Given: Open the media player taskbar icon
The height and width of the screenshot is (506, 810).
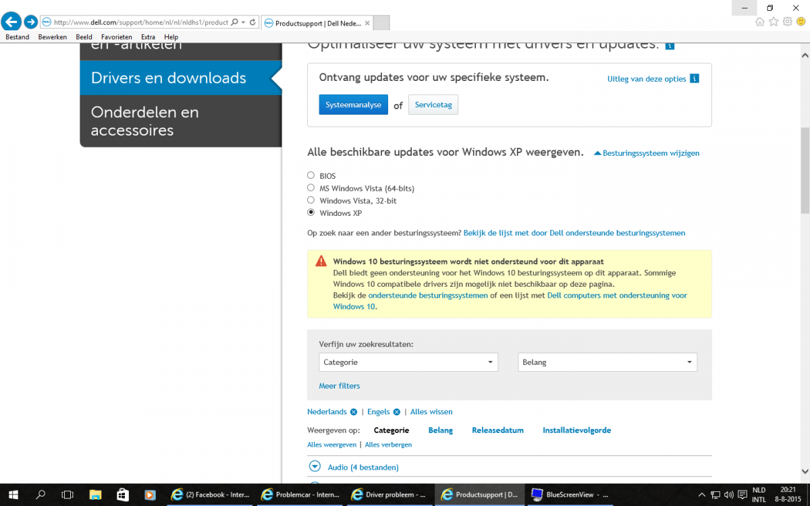Looking at the screenshot, I should (150, 495).
